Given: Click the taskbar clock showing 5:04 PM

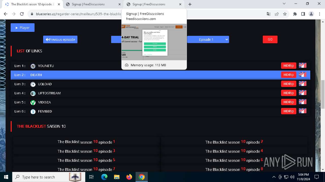Looking at the screenshot, I should click(303, 177).
